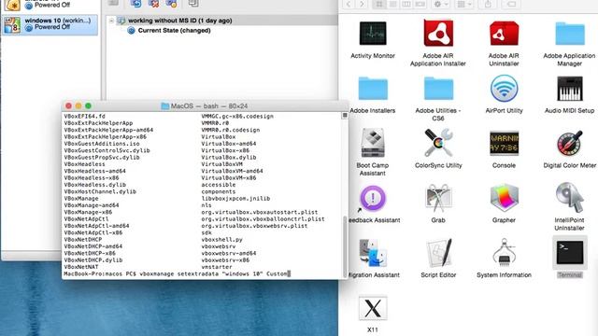The image size is (598, 336).
Task: Click 'vboxshell.py' in the Terminal listing
Action: pos(222,240)
